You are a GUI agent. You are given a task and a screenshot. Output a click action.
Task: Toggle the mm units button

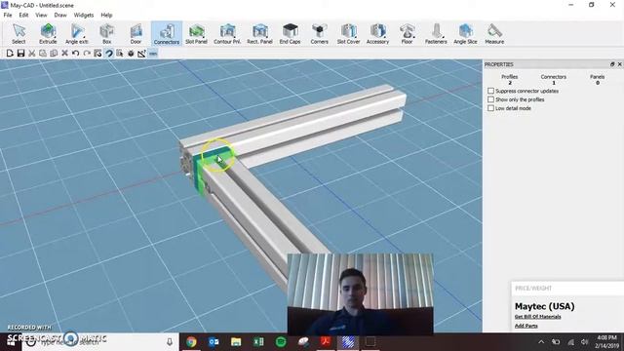pyautogui.click(x=153, y=54)
